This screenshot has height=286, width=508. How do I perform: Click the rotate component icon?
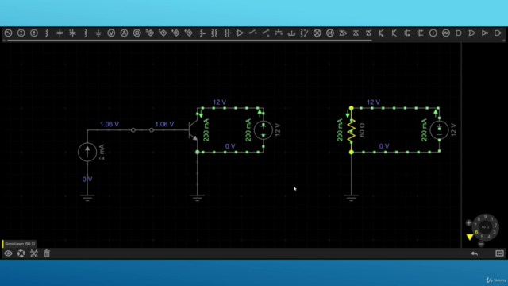click(x=21, y=253)
